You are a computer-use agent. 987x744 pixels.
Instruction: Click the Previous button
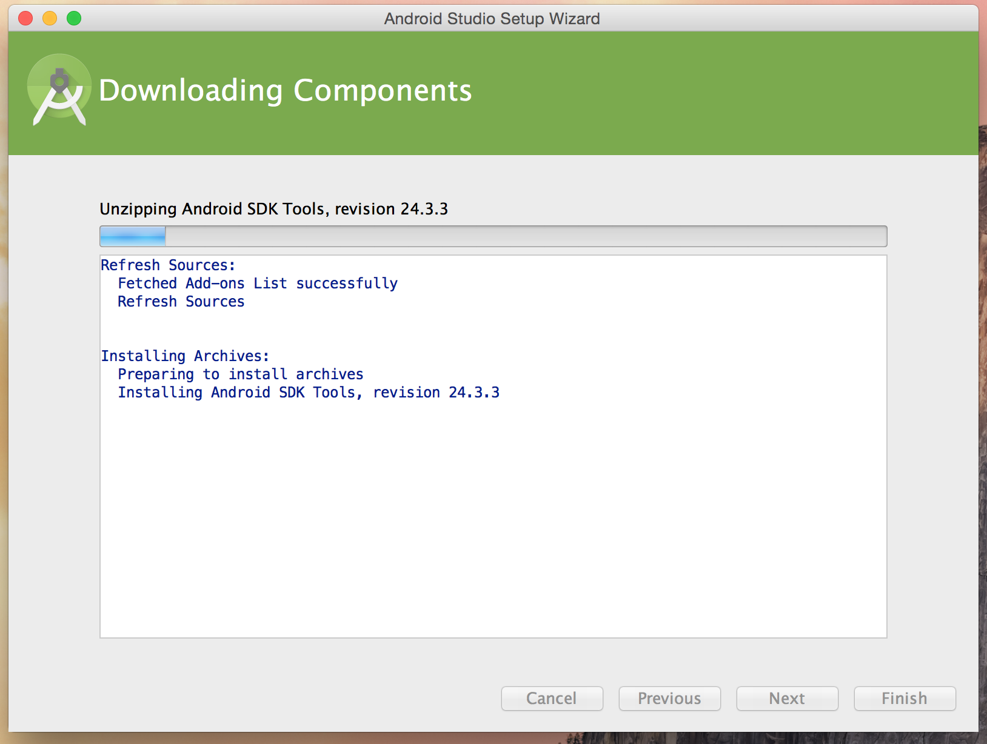[669, 698]
